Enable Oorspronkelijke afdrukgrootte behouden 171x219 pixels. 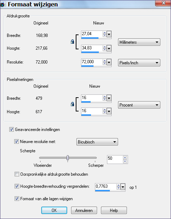pos(17,174)
